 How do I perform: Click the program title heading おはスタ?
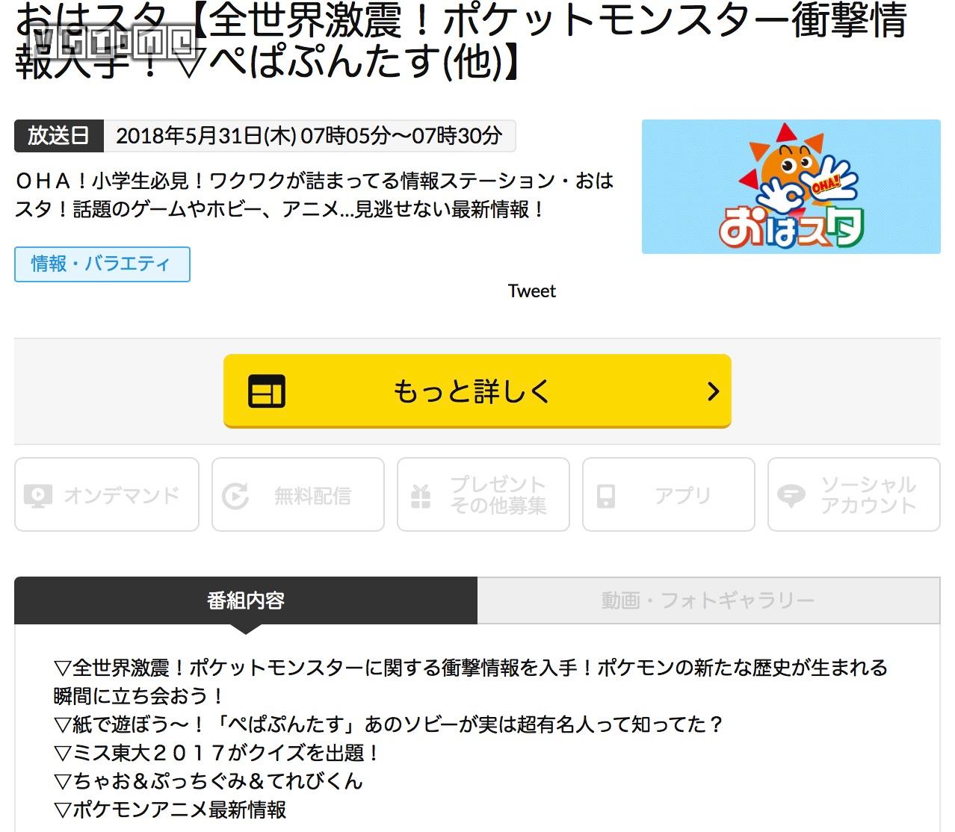click(x=460, y=40)
